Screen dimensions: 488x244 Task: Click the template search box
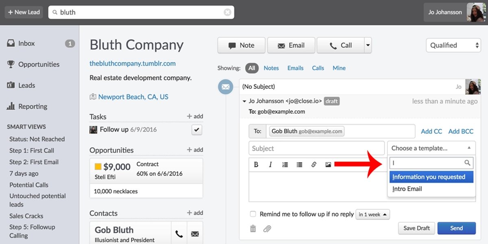[431, 163]
